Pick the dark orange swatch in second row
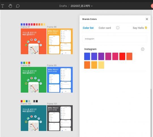This screenshot has height=137, width=153. [87, 65]
